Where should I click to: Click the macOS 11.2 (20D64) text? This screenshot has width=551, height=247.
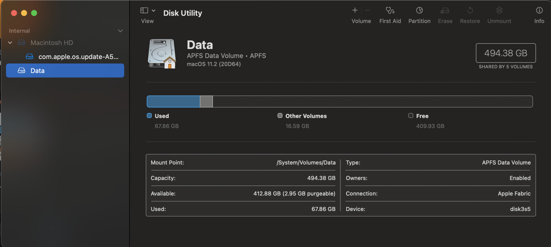pyautogui.click(x=214, y=64)
